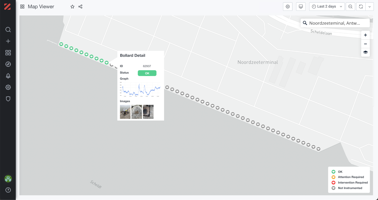This screenshot has width=378, height=200.
Task: Click the last grey bollard marker at the end of the quay
Action: [x=319, y=149]
